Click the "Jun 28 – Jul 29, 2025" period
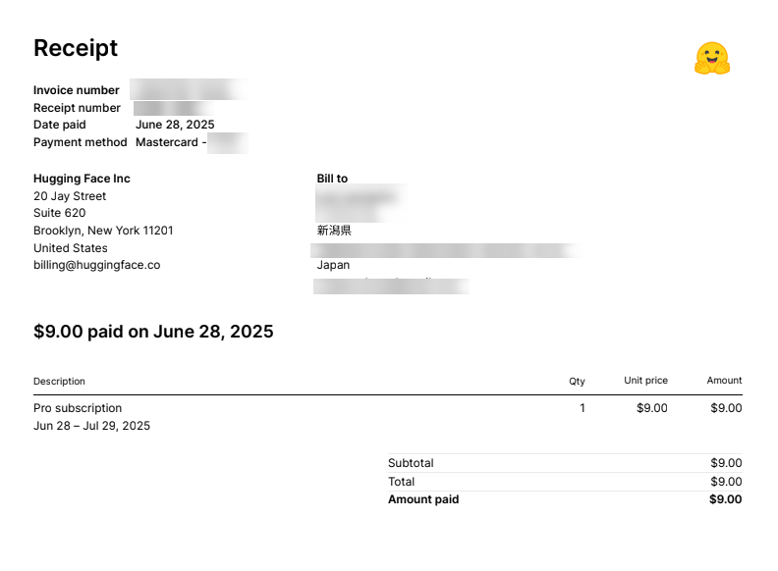This screenshot has height=571, width=778. coord(91,426)
